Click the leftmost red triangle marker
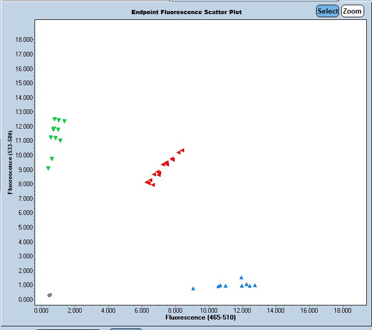The image size is (372, 330). coord(146,183)
